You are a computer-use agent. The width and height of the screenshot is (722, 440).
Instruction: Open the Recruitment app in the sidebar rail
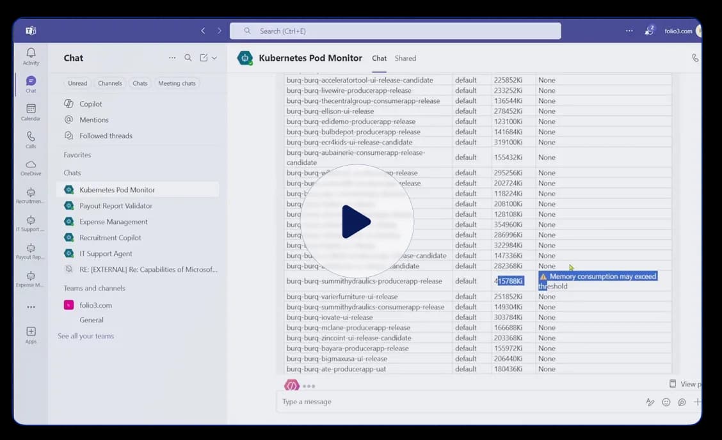tap(31, 196)
